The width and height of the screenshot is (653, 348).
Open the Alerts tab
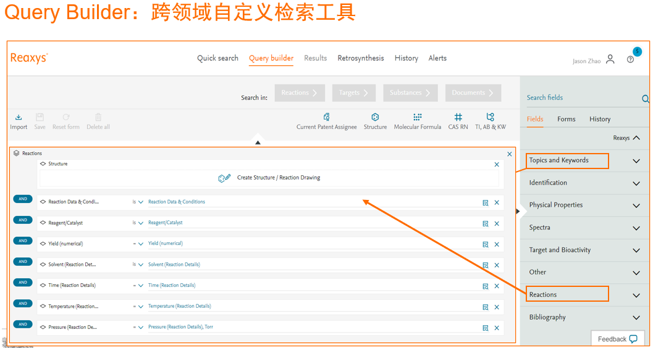click(x=437, y=58)
